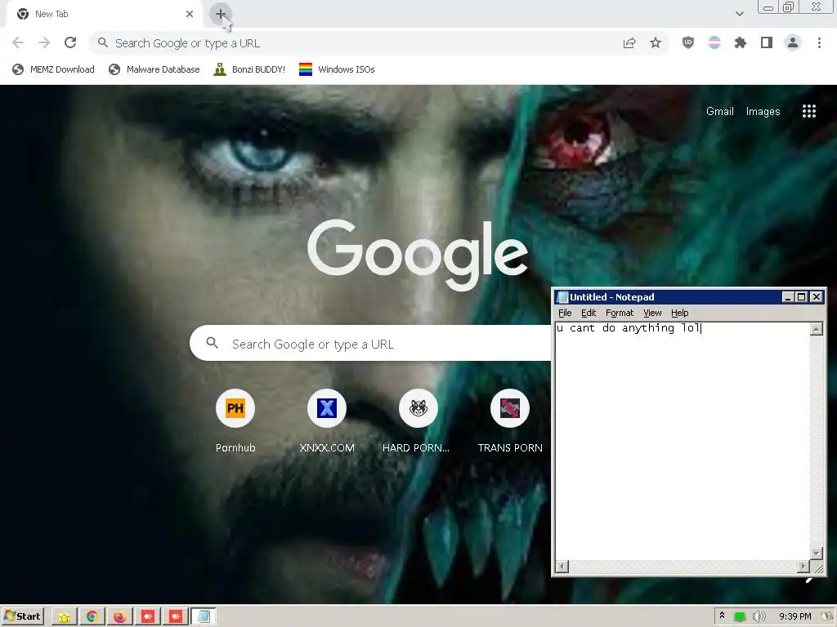Click the customize pencil icon behind Notepad

[x=809, y=579]
